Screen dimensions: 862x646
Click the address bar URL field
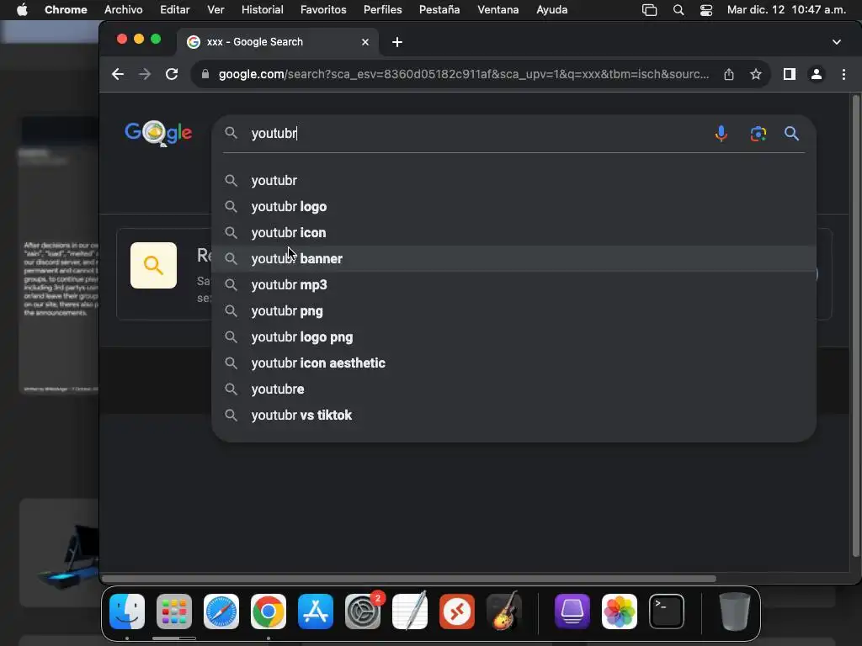464,74
